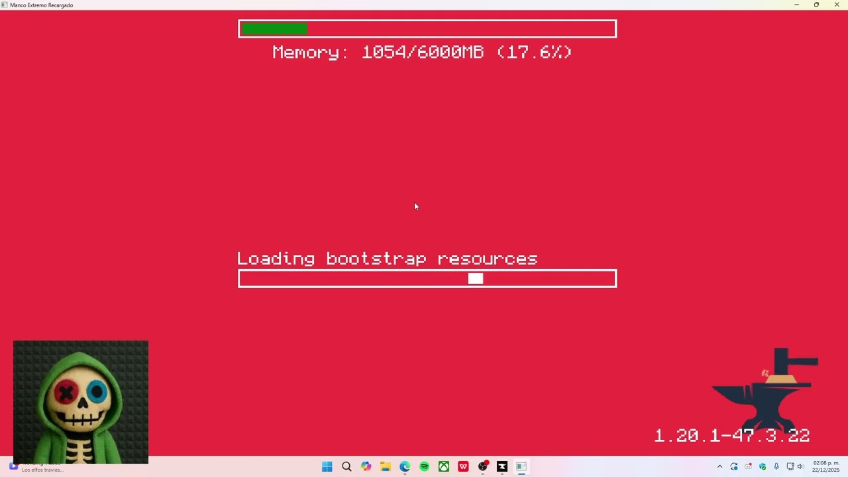Screen dimensions: 848x477
Task: Open Windows Security tray icon
Action: pos(763,466)
